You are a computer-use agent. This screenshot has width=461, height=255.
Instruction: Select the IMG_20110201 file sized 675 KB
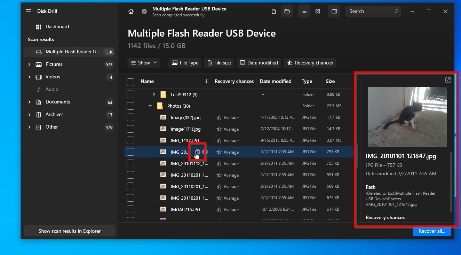pyautogui.click(x=239, y=198)
